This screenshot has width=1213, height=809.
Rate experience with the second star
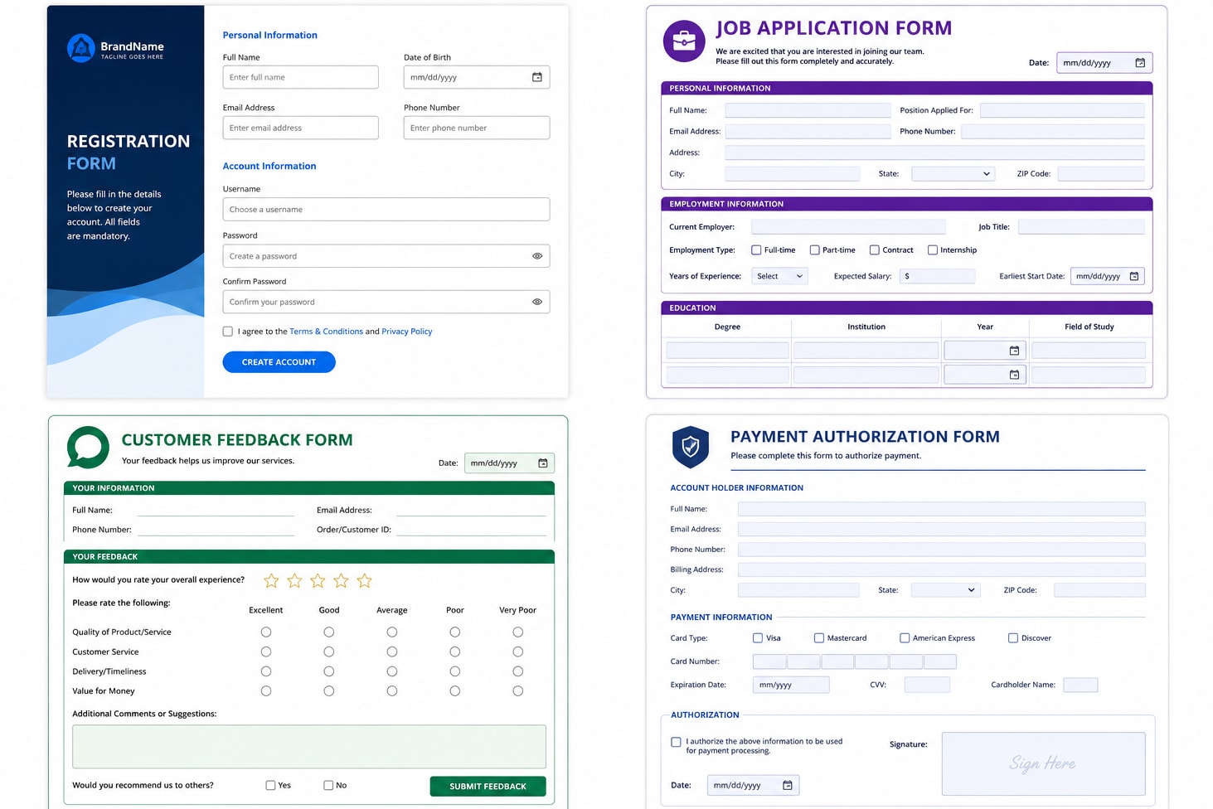coord(294,581)
